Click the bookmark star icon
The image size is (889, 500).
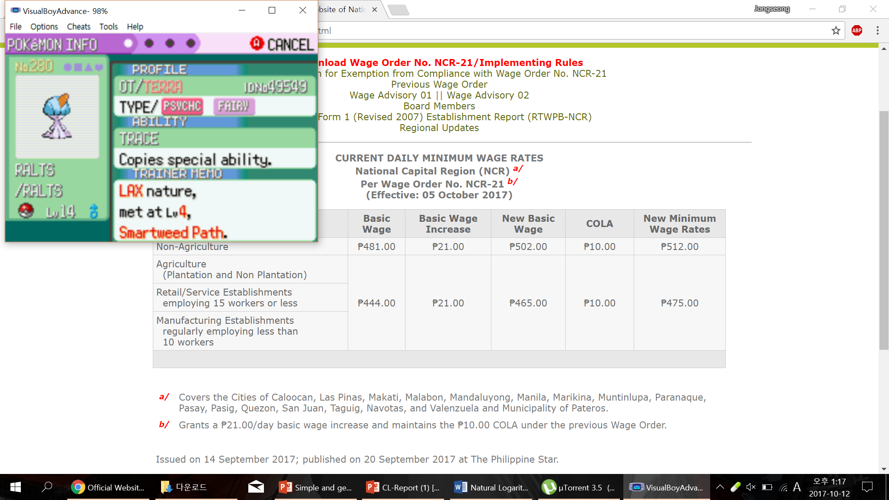[836, 30]
